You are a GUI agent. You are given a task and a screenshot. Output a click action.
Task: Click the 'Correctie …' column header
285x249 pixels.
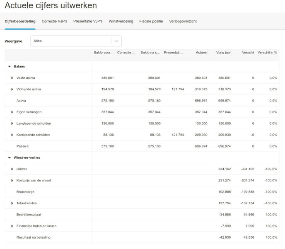[126, 53]
